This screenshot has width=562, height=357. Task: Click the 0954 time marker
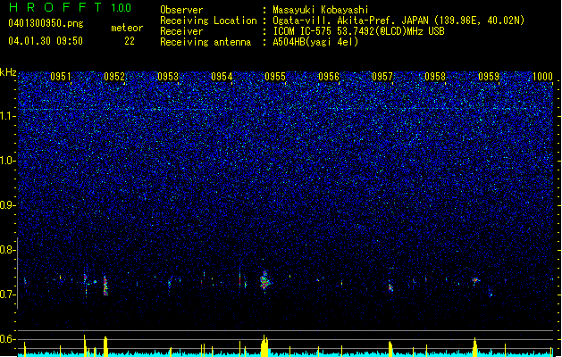pyautogui.click(x=222, y=77)
